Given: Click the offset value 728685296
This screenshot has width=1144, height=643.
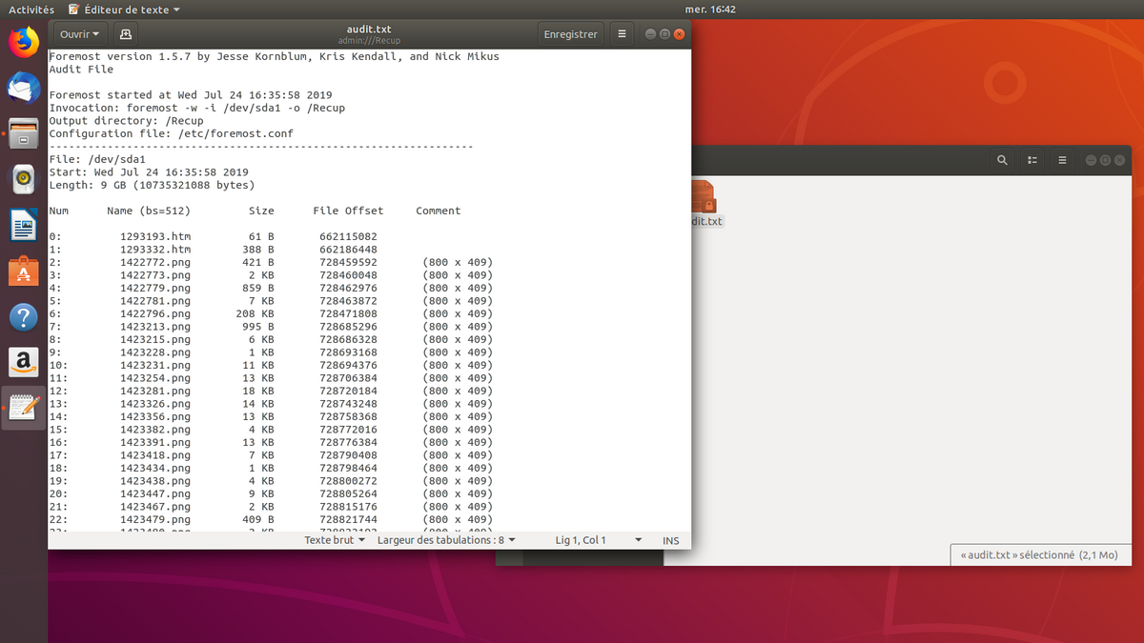Looking at the screenshot, I should pos(348,327).
